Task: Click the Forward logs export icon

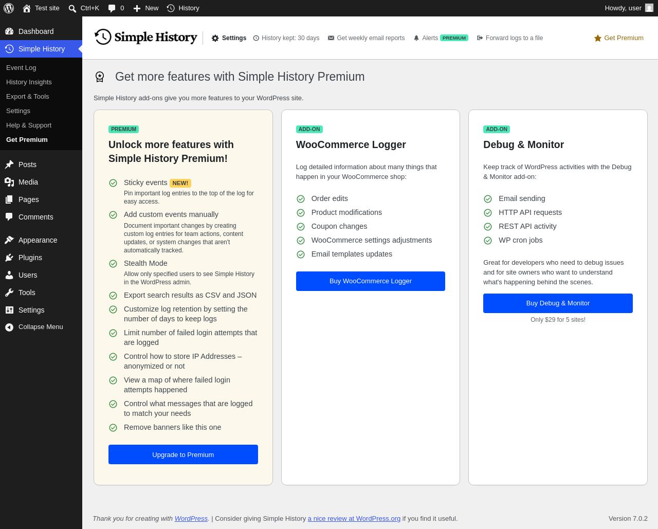Action: pyautogui.click(x=480, y=38)
